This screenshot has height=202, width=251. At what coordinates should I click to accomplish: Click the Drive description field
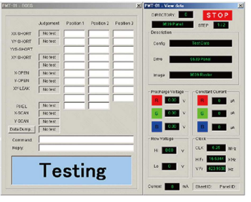(x=201, y=59)
